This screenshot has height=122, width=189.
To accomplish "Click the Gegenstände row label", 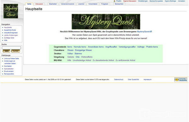I will [x=60, y=47].
